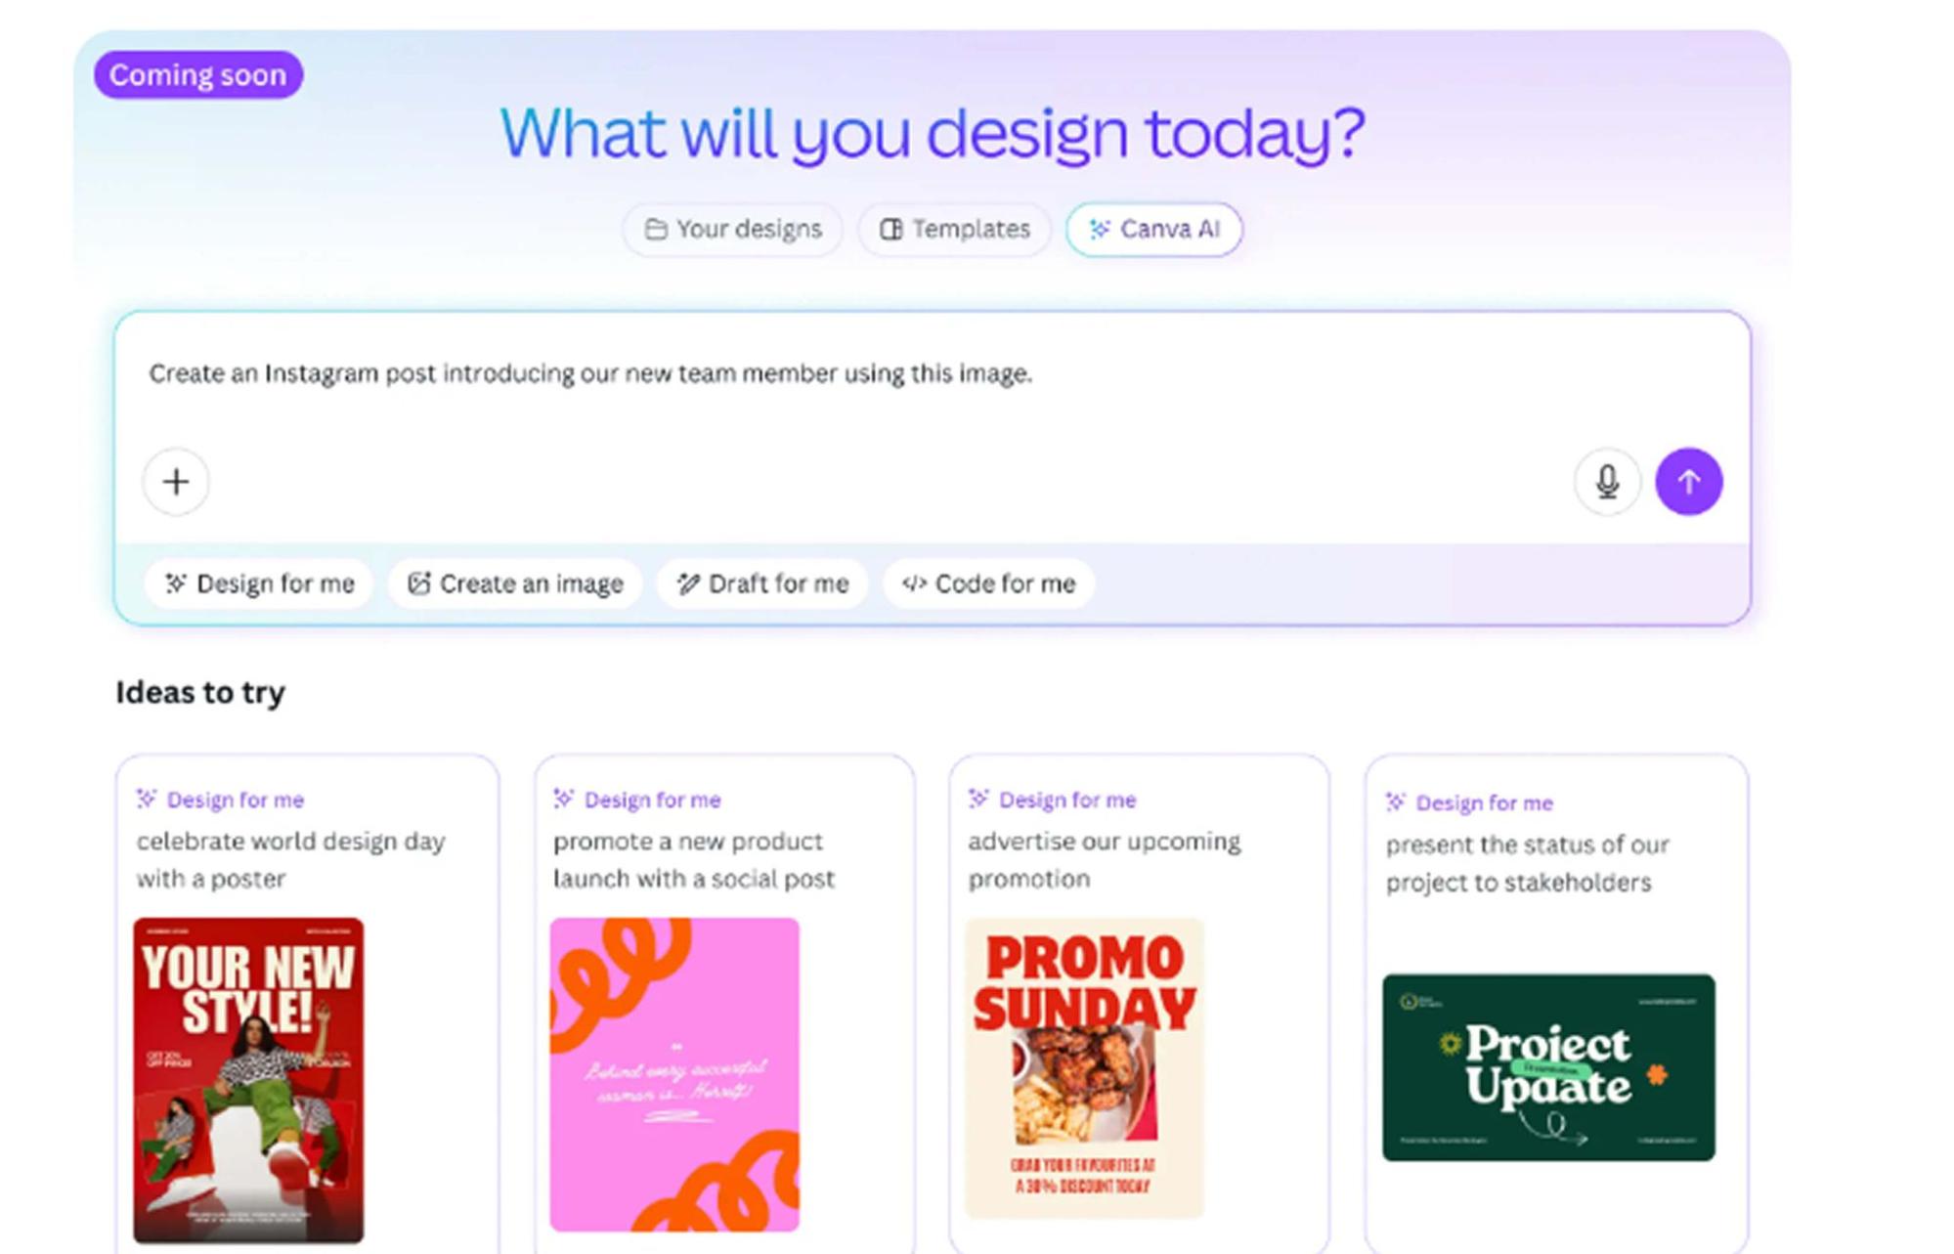Choose the Draft for me option
Image resolution: width=1954 pixels, height=1254 pixels.
pyautogui.click(x=762, y=584)
